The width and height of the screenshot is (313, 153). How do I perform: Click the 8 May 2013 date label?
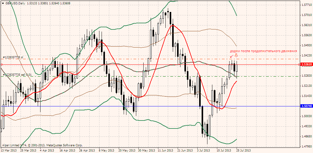[x=106, y=150]
